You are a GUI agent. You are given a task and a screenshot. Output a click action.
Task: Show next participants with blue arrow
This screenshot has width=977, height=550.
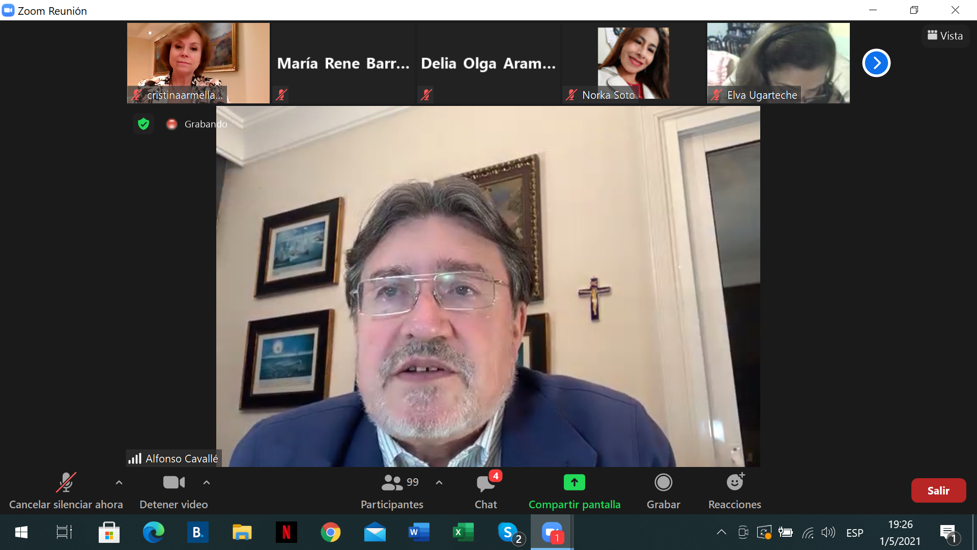click(x=876, y=63)
